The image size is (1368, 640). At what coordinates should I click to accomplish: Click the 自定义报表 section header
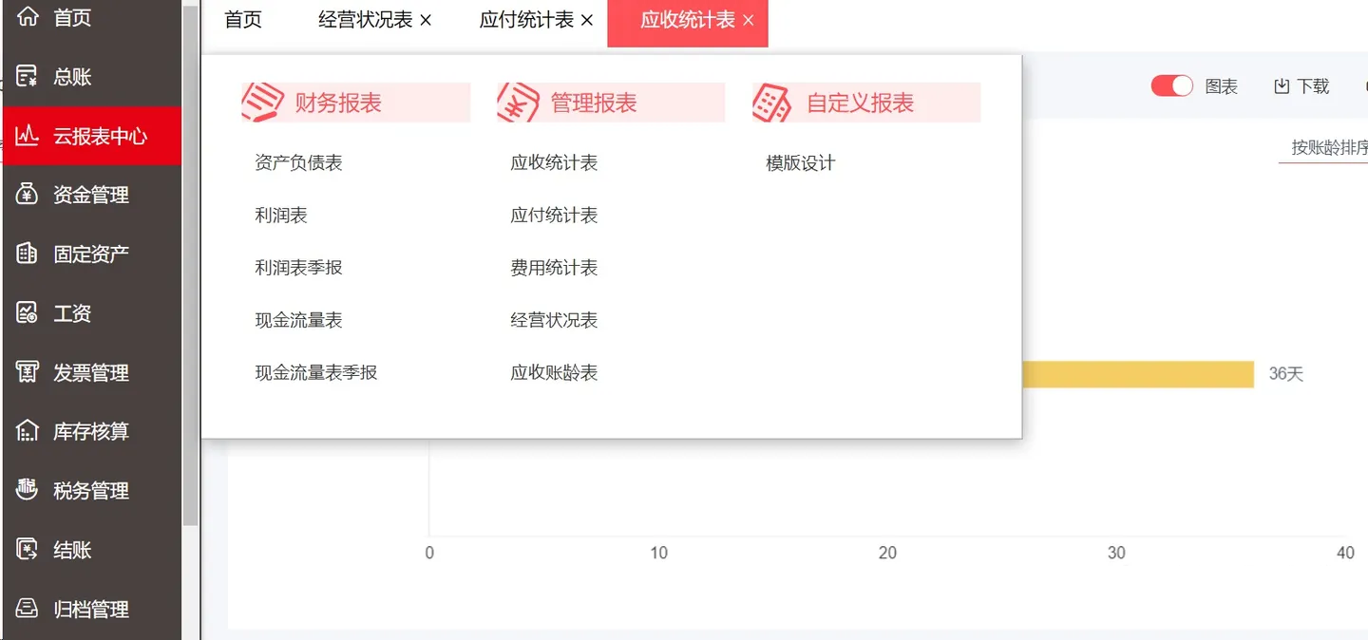[x=866, y=103]
